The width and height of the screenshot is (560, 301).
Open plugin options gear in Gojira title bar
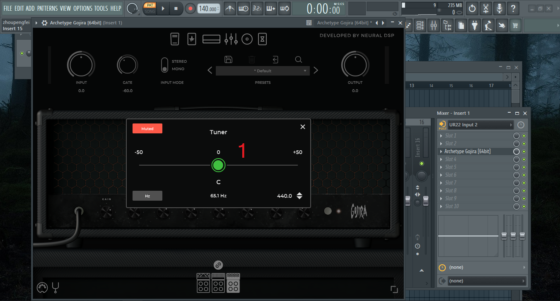(44, 23)
